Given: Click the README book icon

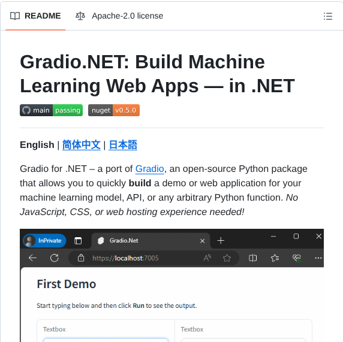Looking at the screenshot, I should (15, 16).
